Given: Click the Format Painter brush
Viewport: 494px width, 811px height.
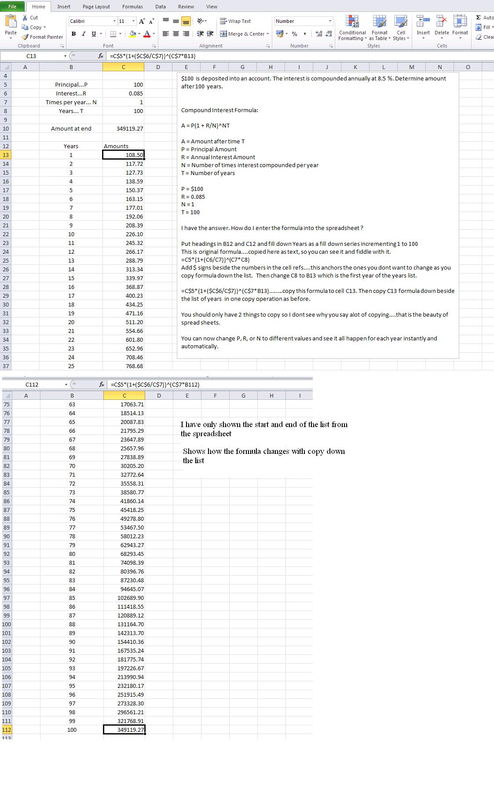Looking at the screenshot, I should pos(42,37).
